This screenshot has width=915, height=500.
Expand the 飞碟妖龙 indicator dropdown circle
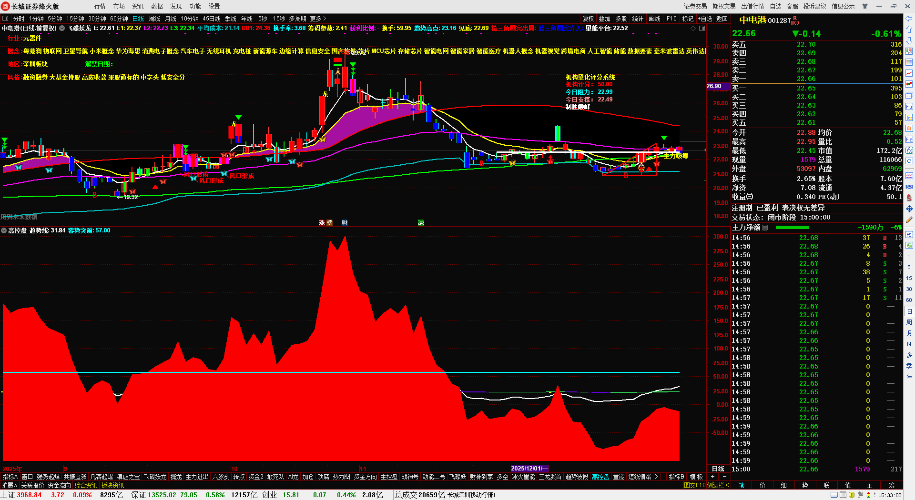click(62, 28)
